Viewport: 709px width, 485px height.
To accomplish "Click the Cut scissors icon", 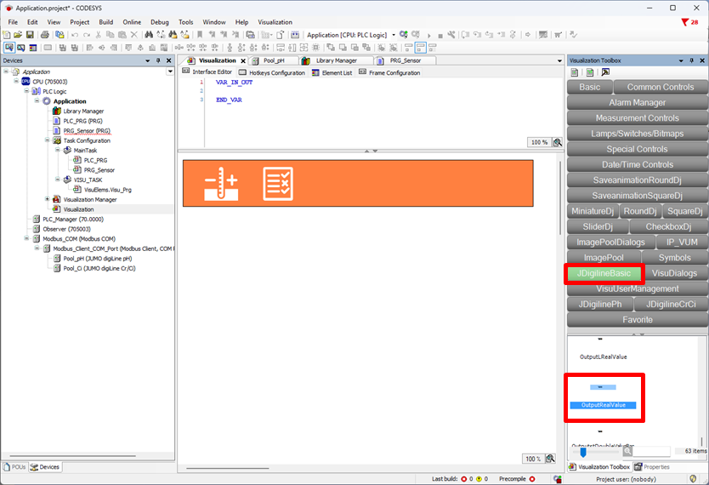I will 98,35.
